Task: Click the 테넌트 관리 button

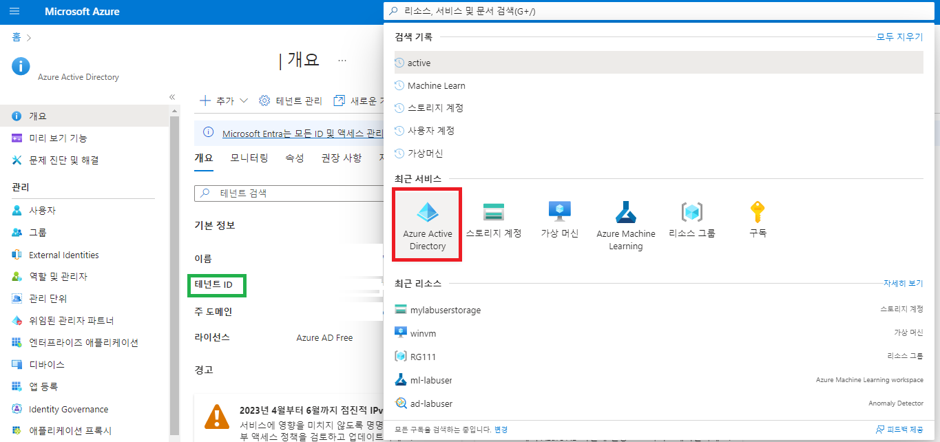Action: click(291, 101)
